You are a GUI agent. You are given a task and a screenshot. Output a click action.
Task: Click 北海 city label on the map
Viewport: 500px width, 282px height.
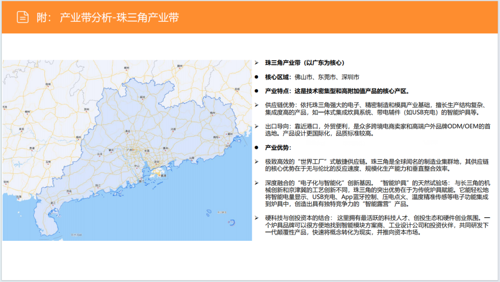point(19,197)
